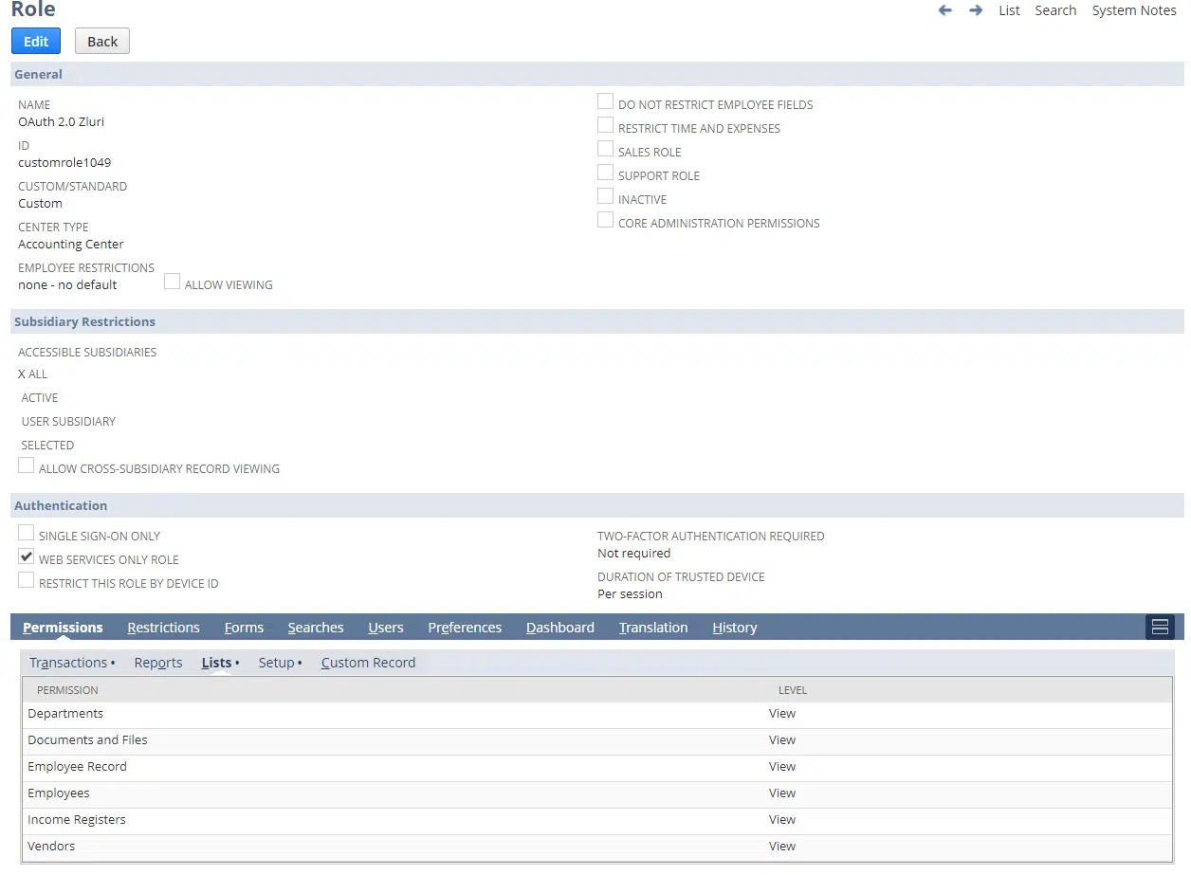The height and width of the screenshot is (875, 1191).
Task: Toggle the subtab layout view icon
Action: pyautogui.click(x=1159, y=627)
